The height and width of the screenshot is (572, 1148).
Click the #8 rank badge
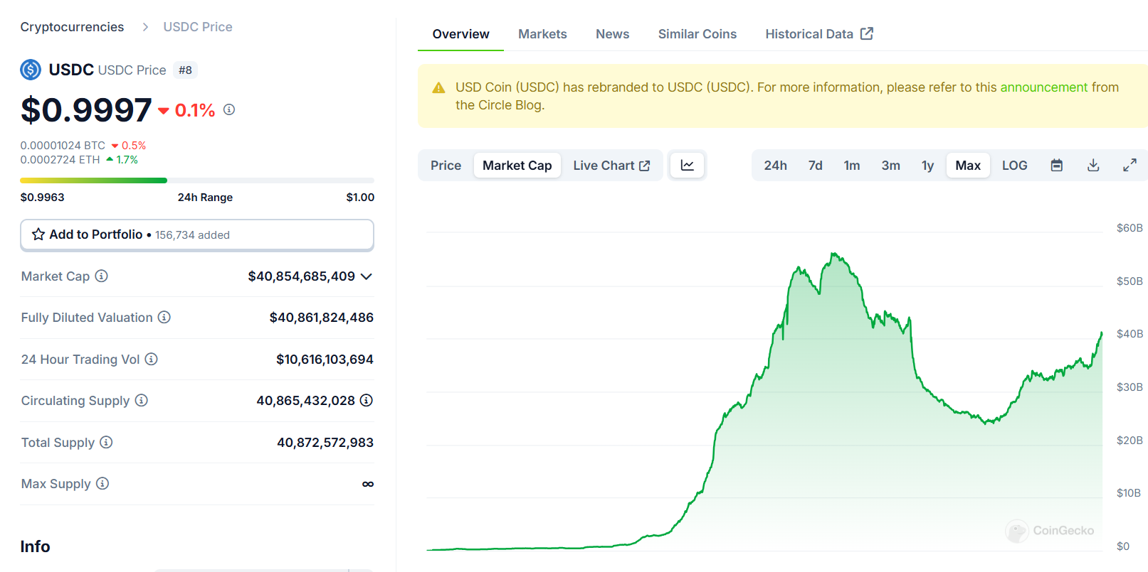click(x=185, y=70)
